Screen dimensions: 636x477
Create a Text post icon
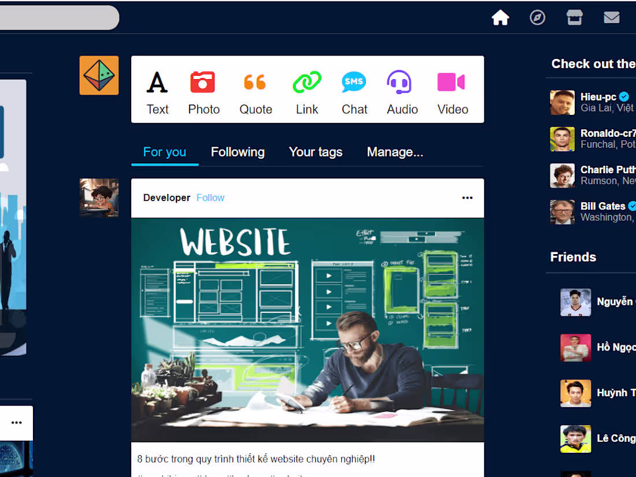pos(157,82)
